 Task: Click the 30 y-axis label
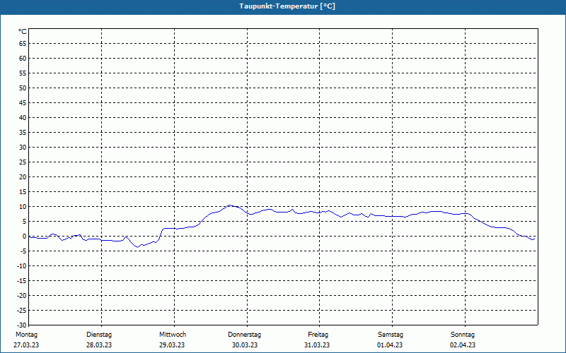23,148
